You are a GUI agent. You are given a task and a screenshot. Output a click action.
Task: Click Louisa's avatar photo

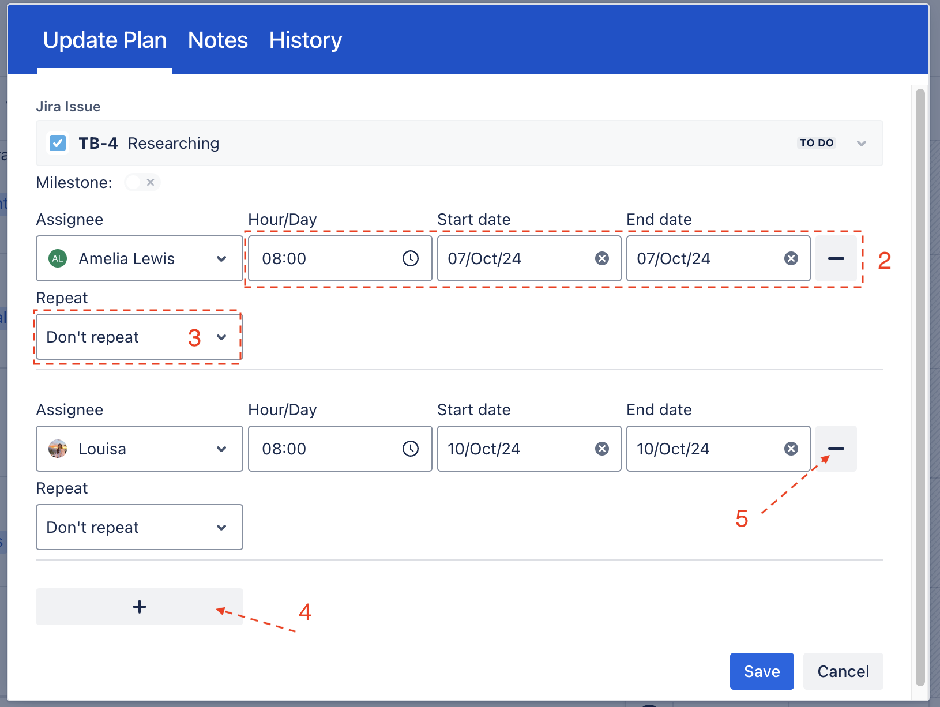click(58, 449)
